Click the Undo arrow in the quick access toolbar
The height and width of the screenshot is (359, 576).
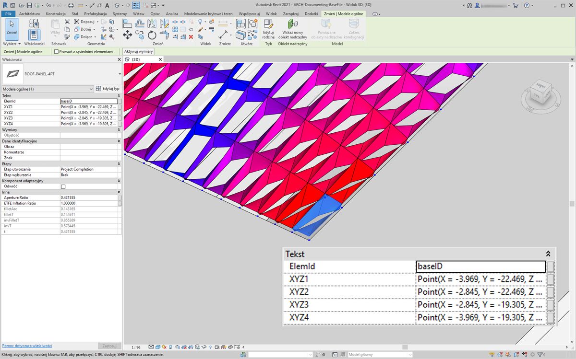coord(48,5)
